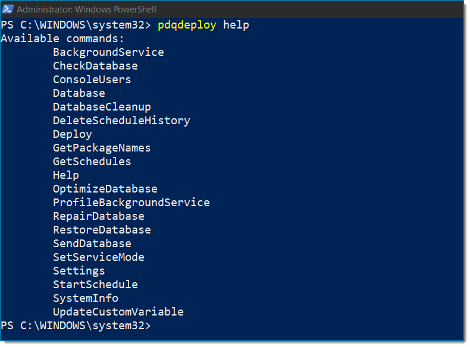Click the SetServiceMode command text
Image resolution: width=470 pixels, height=347 pixels.
[x=98, y=257]
